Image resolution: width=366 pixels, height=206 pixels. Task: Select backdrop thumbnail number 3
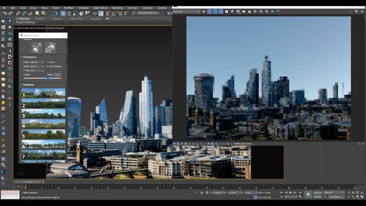[43, 114]
